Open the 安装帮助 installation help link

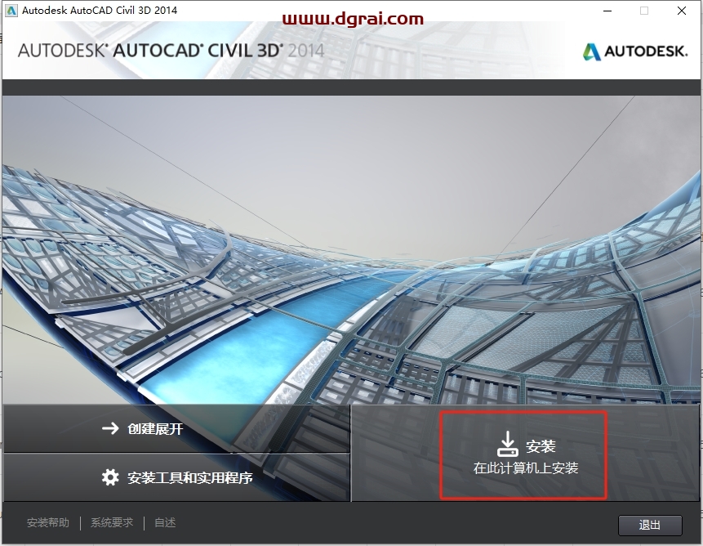tap(48, 522)
